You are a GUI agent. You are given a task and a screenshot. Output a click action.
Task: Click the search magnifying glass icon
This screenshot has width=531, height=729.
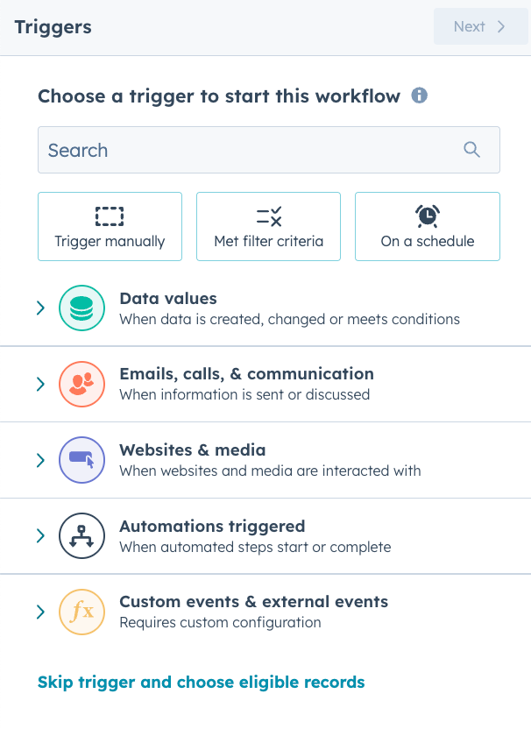point(471,150)
